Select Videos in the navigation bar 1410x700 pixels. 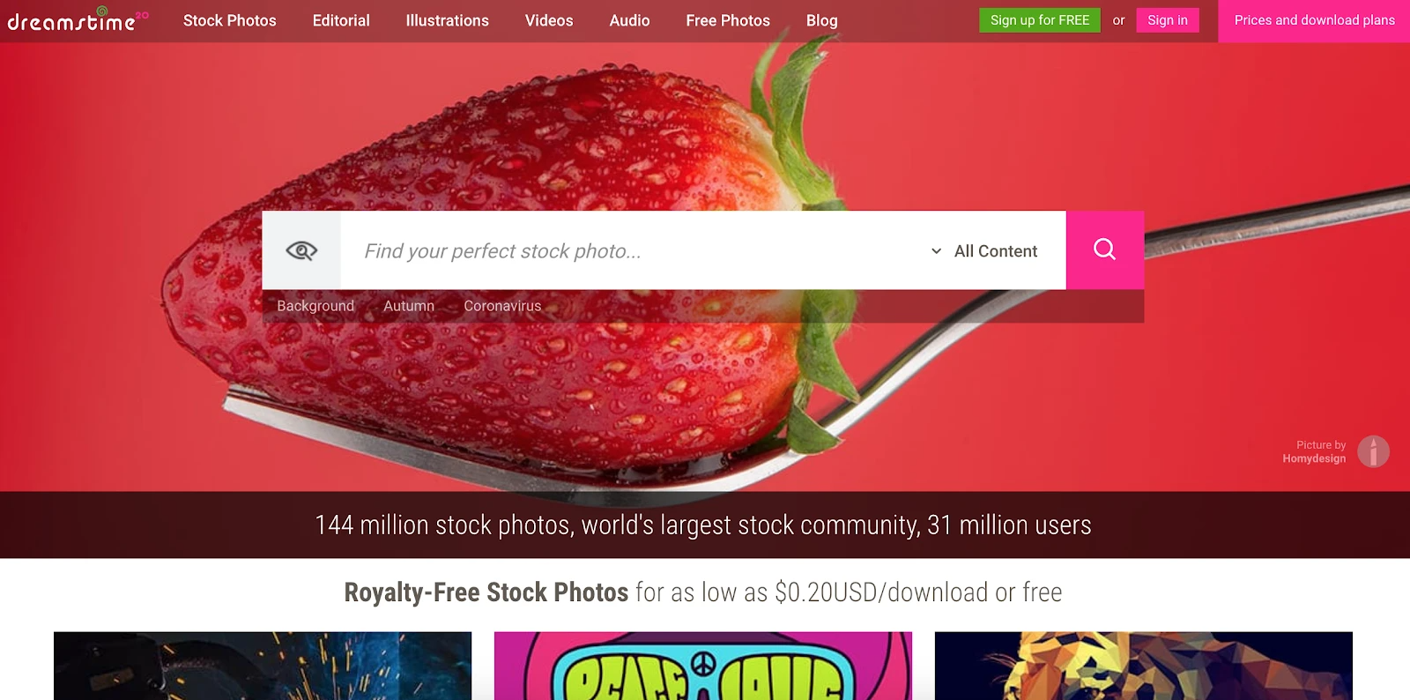click(549, 20)
